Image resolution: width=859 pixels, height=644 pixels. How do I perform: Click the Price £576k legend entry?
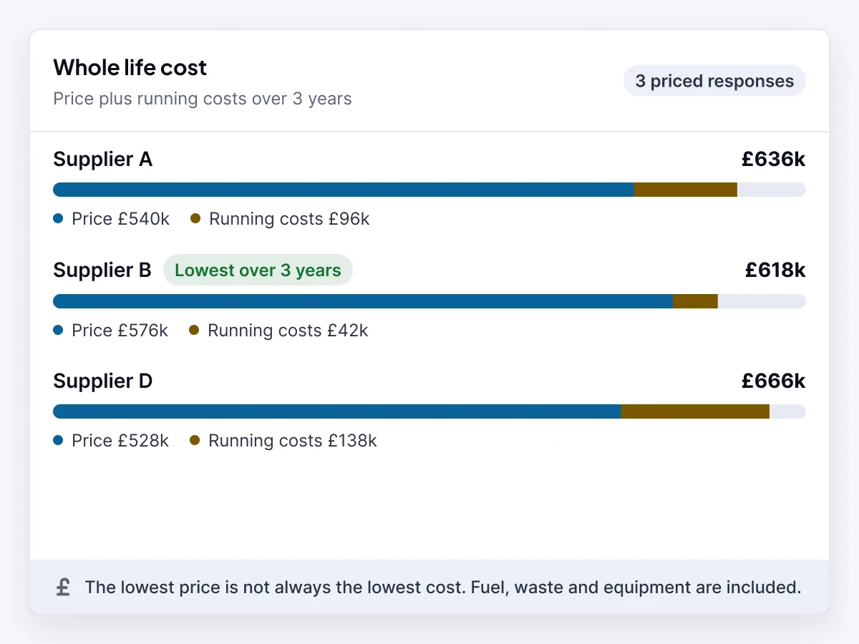111,331
